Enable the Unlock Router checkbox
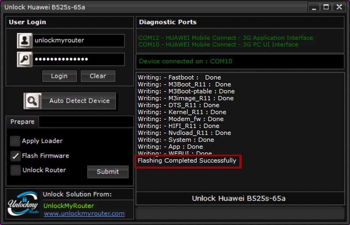 click(15, 170)
